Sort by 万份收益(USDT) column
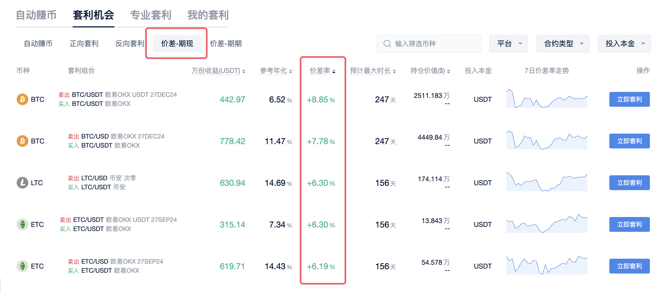 (x=218, y=71)
